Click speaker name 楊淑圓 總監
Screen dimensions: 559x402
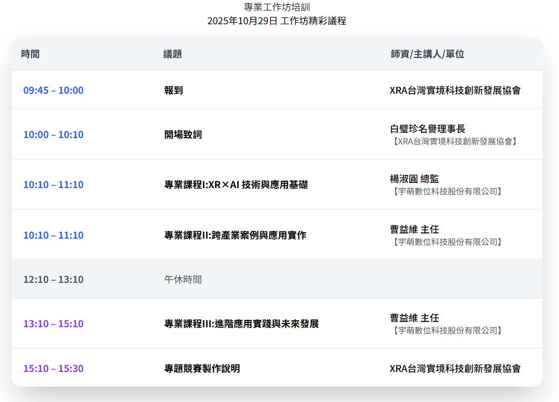(x=414, y=179)
